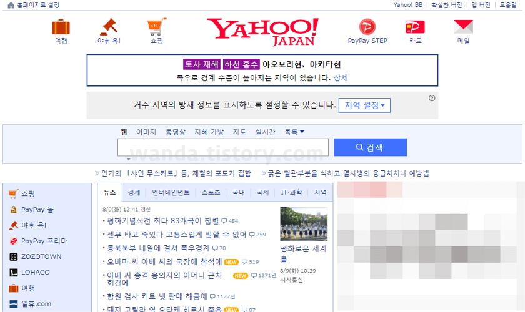The image size is (525, 312).
Task: Select the 실시간 search tab
Action: tap(265, 132)
